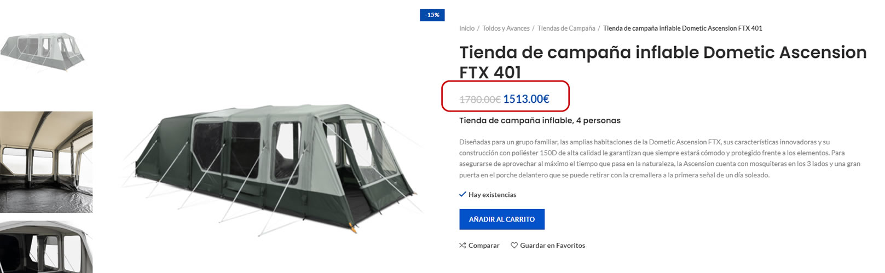Viewport: 885px width, 273px height.
Task: Open the Toldos y Avances breadcrumb
Action: tap(506, 28)
